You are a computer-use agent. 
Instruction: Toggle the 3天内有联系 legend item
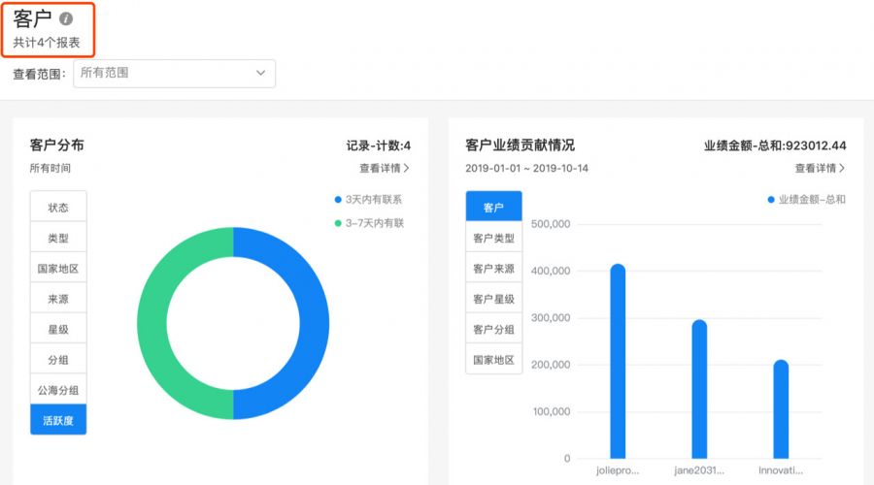[x=368, y=200]
